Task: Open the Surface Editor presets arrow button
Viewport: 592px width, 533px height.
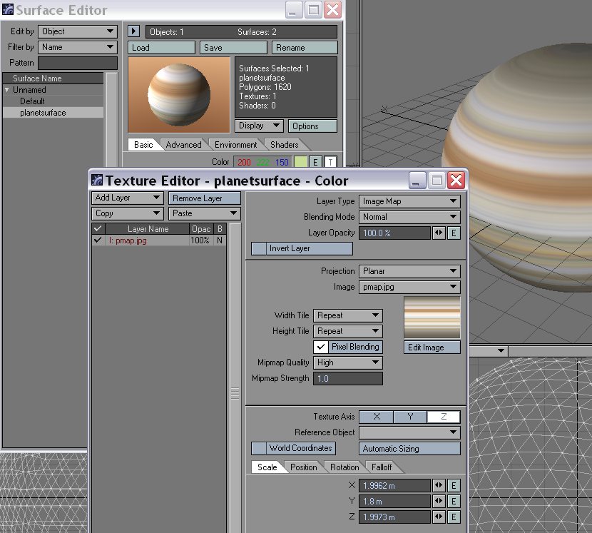Action: click(x=133, y=31)
